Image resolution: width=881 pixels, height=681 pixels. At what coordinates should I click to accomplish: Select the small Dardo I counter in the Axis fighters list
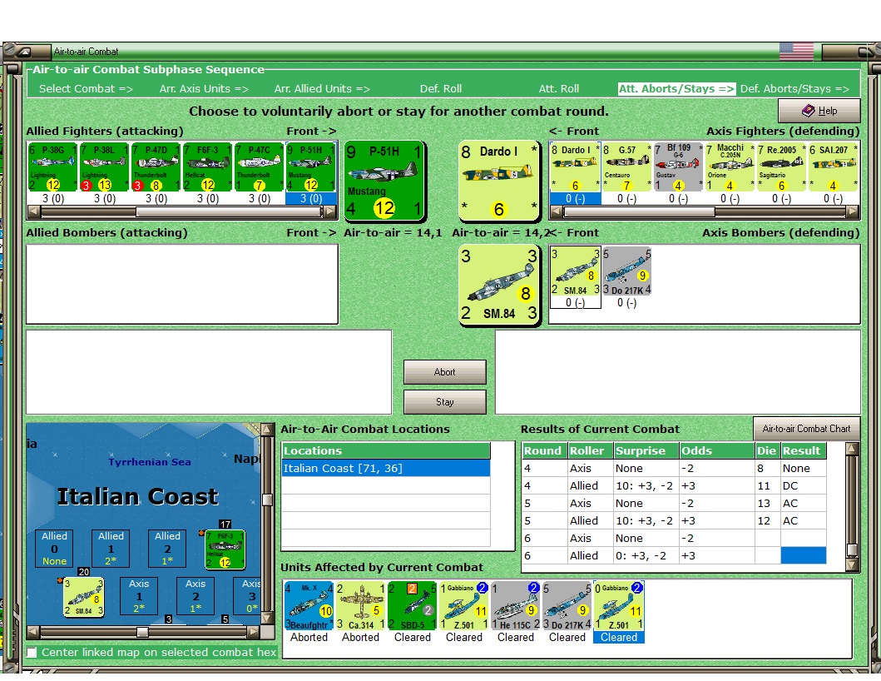pos(576,167)
